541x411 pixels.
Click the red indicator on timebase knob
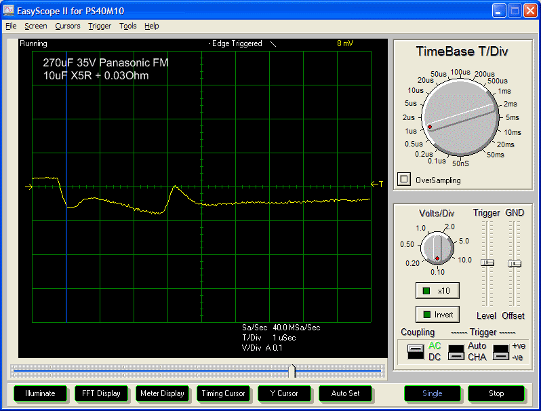click(x=430, y=127)
